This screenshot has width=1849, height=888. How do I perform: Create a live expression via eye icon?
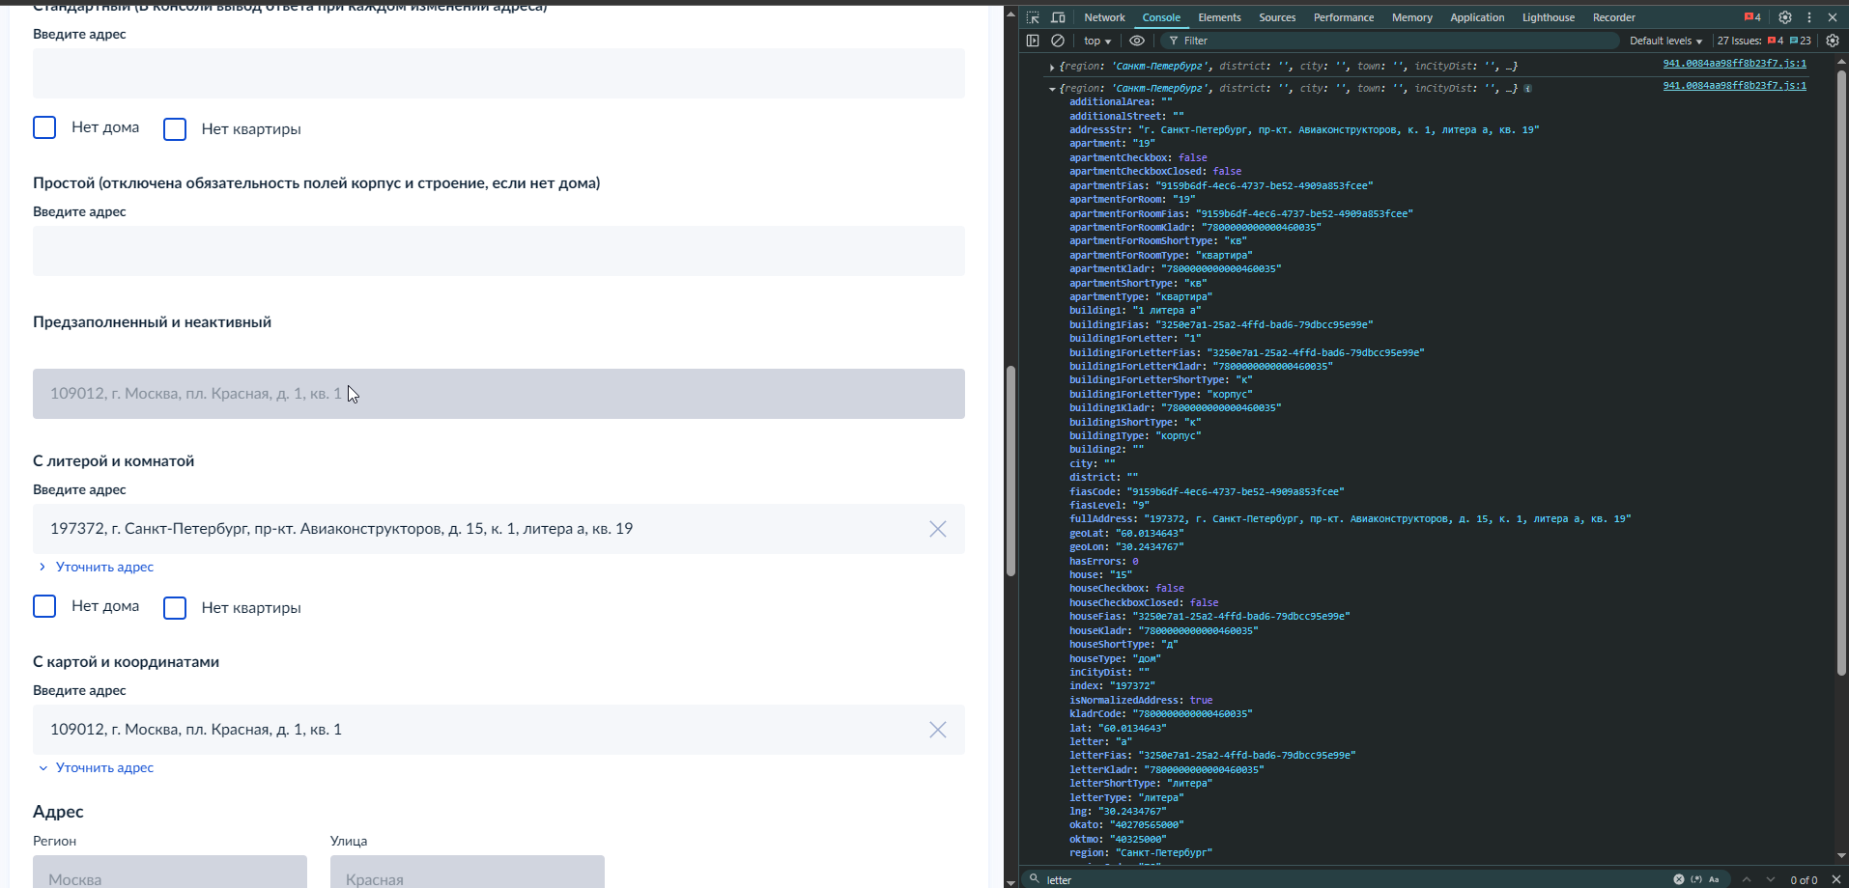pos(1137,41)
